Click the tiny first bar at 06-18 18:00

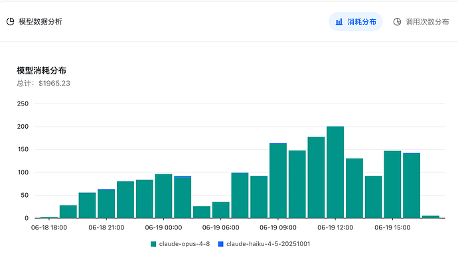(x=49, y=218)
